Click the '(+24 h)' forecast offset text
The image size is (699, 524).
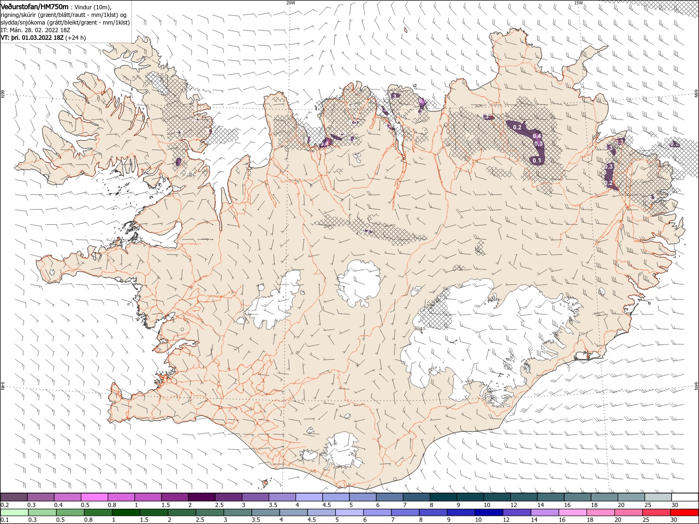click(x=75, y=38)
